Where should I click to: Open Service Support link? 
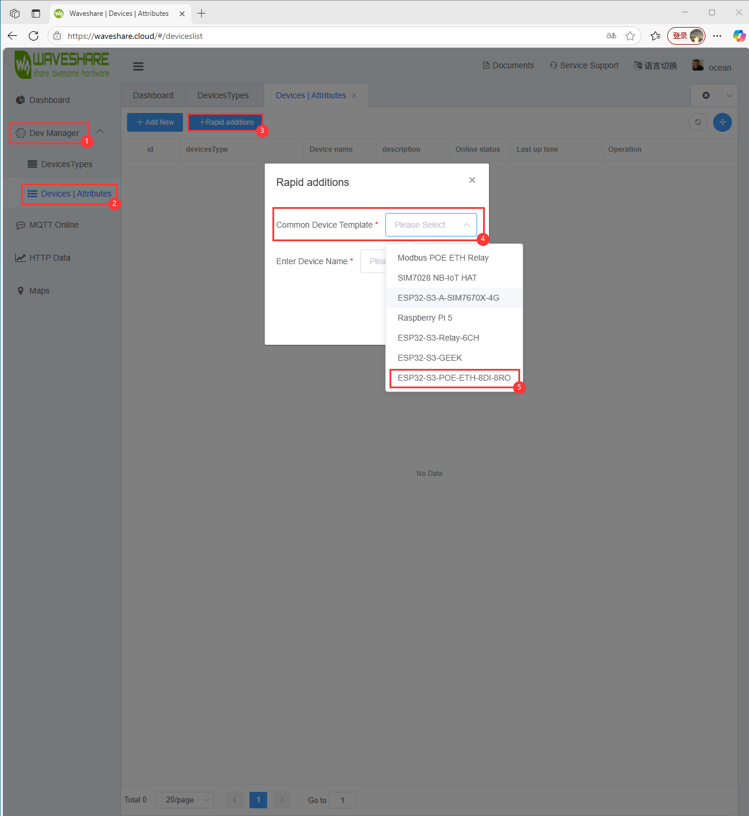pyautogui.click(x=584, y=65)
